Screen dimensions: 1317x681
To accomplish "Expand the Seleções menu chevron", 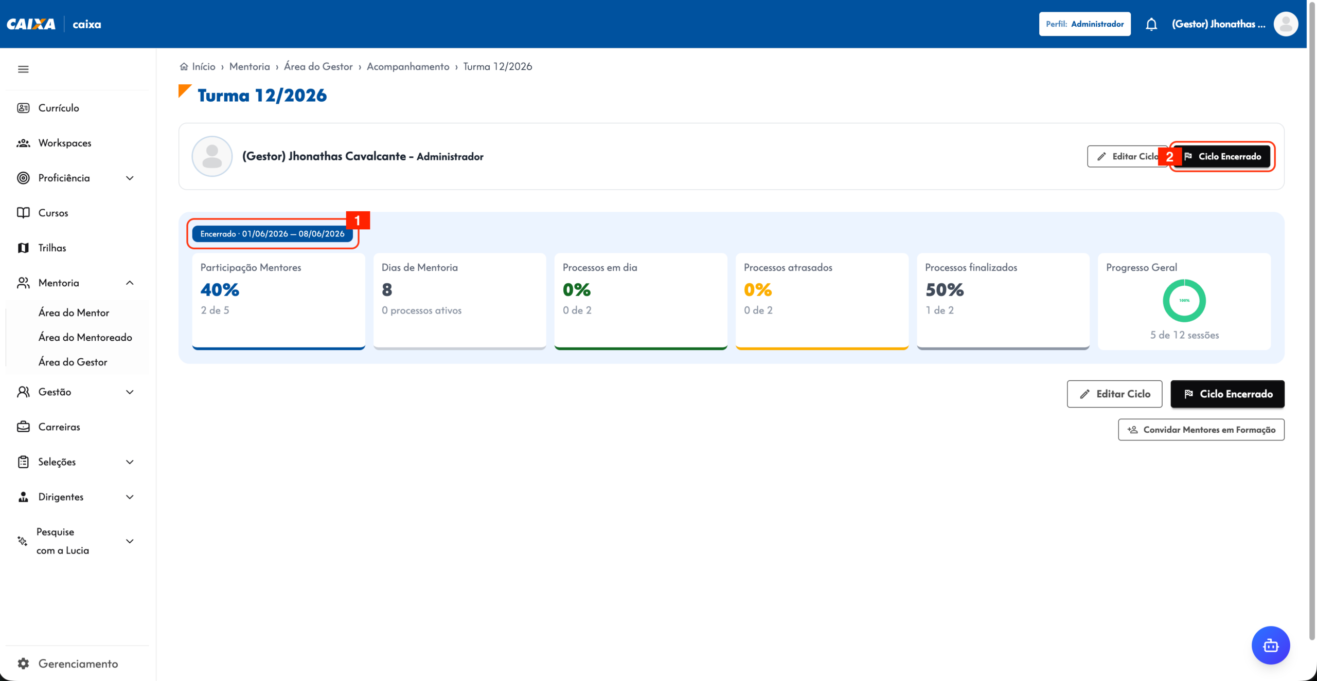I will 130,462.
